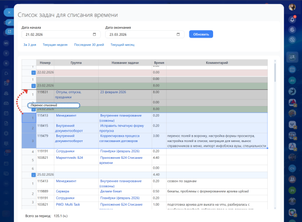The image size is (302, 222).
Task: Open the '23 февраля 2026' task link
Action: [113, 92]
